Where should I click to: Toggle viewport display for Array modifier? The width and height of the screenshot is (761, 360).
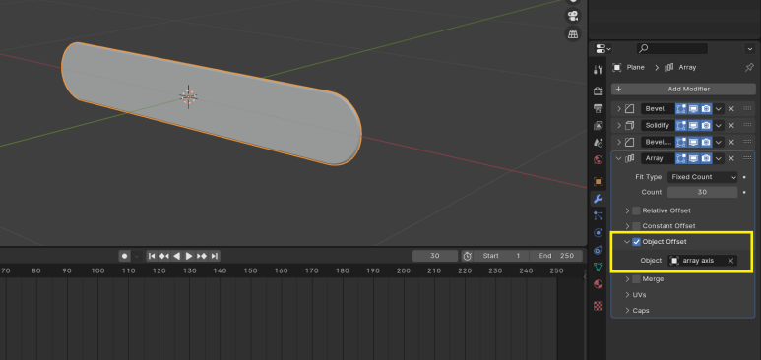click(x=693, y=158)
